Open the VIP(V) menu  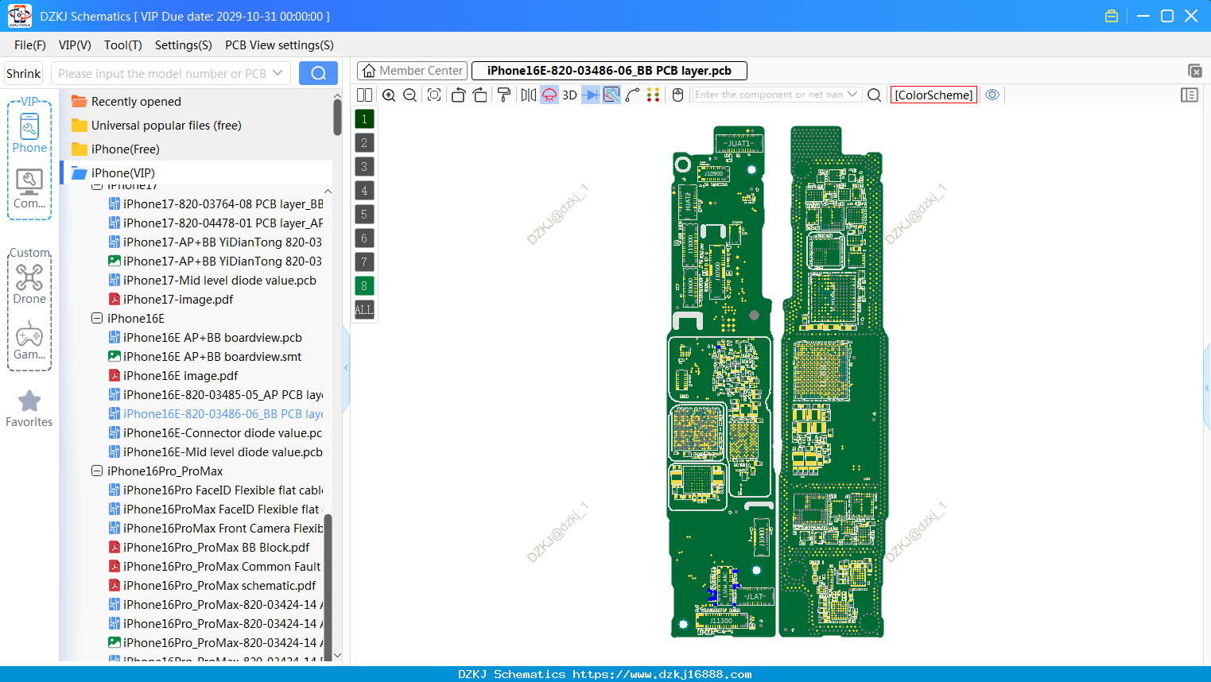pyautogui.click(x=75, y=45)
